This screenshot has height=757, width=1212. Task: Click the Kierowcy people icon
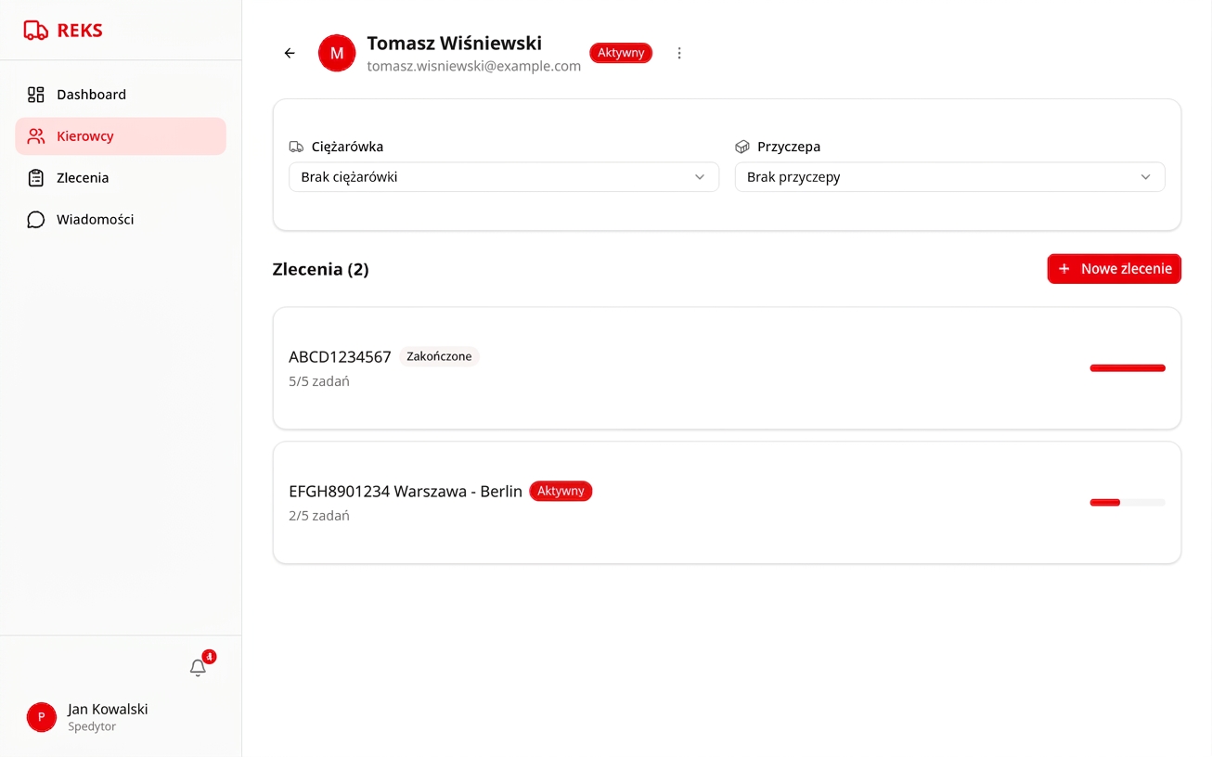[x=36, y=136]
